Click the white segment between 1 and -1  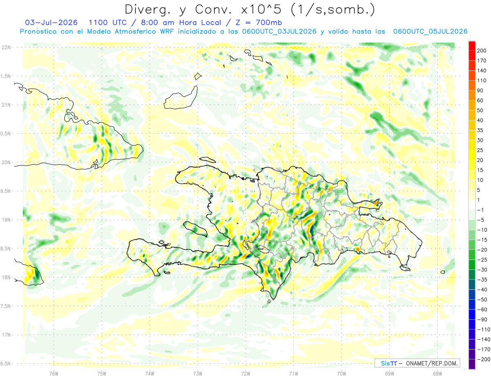472,205
